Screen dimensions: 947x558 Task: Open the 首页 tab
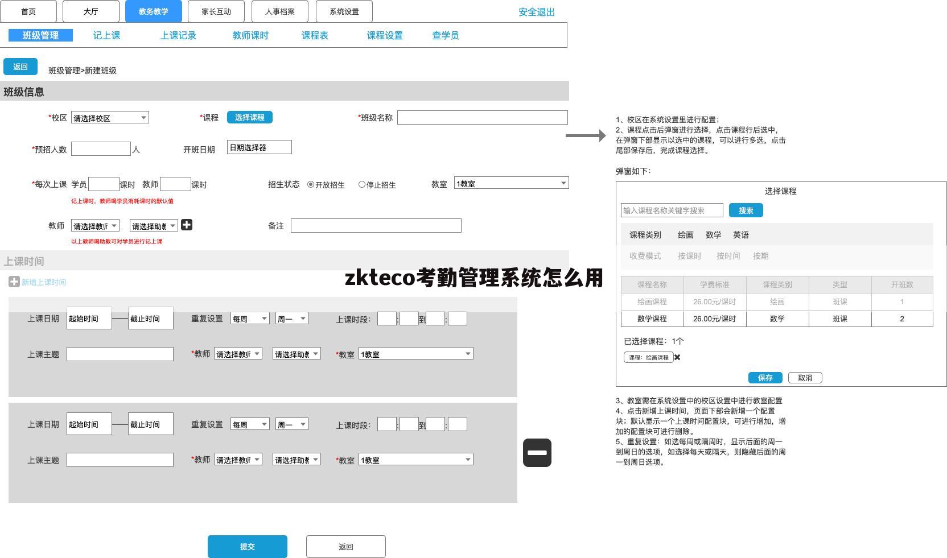click(28, 11)
